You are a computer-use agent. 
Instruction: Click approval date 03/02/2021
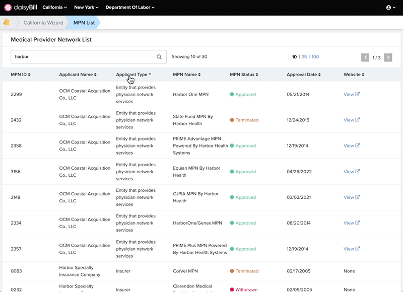pos(299,197)
